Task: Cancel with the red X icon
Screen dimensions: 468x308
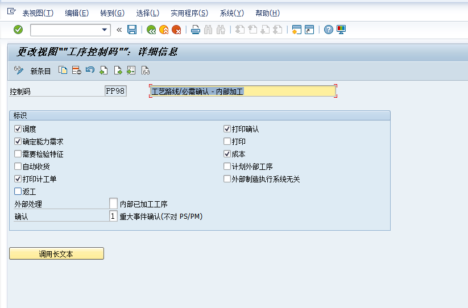Action: click(x=176, y=30)
